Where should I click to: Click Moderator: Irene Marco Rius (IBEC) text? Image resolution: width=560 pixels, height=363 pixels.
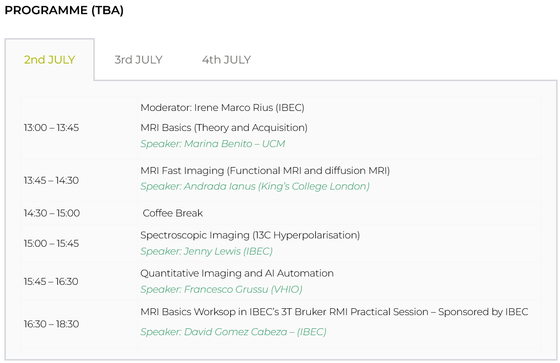point(222,108)
